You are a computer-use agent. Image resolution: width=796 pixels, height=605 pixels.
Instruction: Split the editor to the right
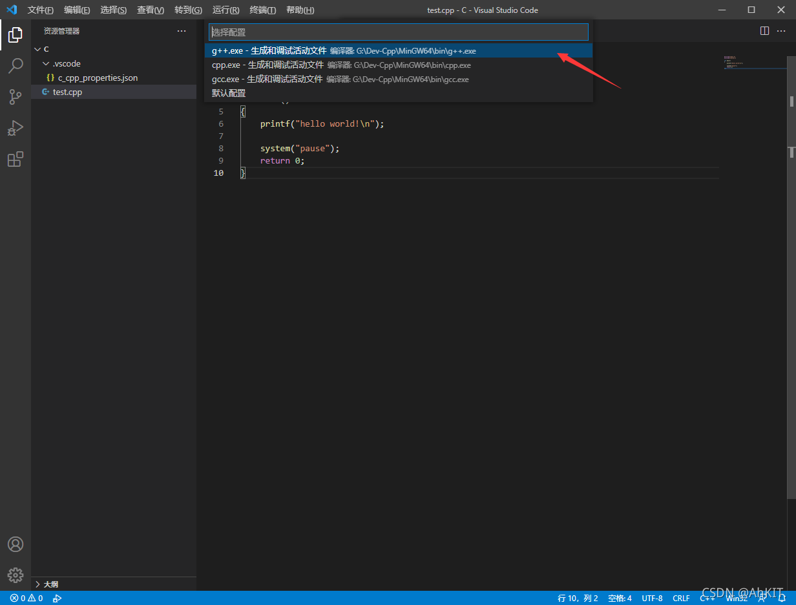(x=764, y=31)
